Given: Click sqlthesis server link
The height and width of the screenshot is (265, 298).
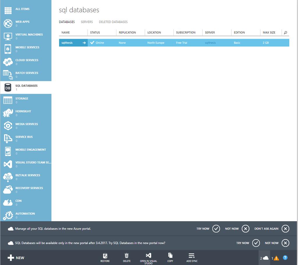Looking at the screenshot, I should point(210,43).
